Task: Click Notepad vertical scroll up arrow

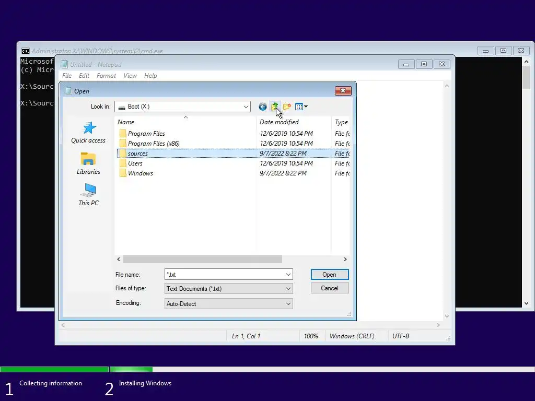Action: (447, 86)
